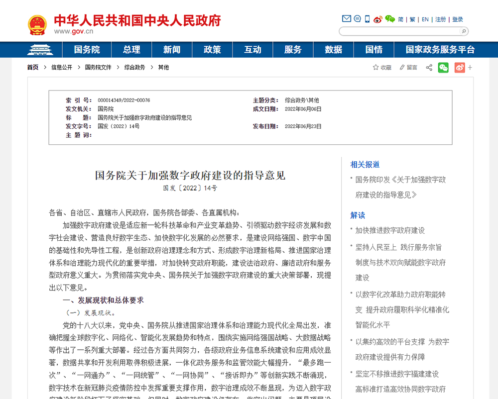Switch the site language to EN
Screen dimensions: 498x399
tap(425, 18)
